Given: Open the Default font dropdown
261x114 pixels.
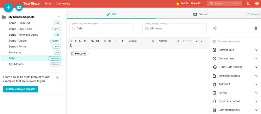Looking at the screenshot, I should (x=141, y=41).
